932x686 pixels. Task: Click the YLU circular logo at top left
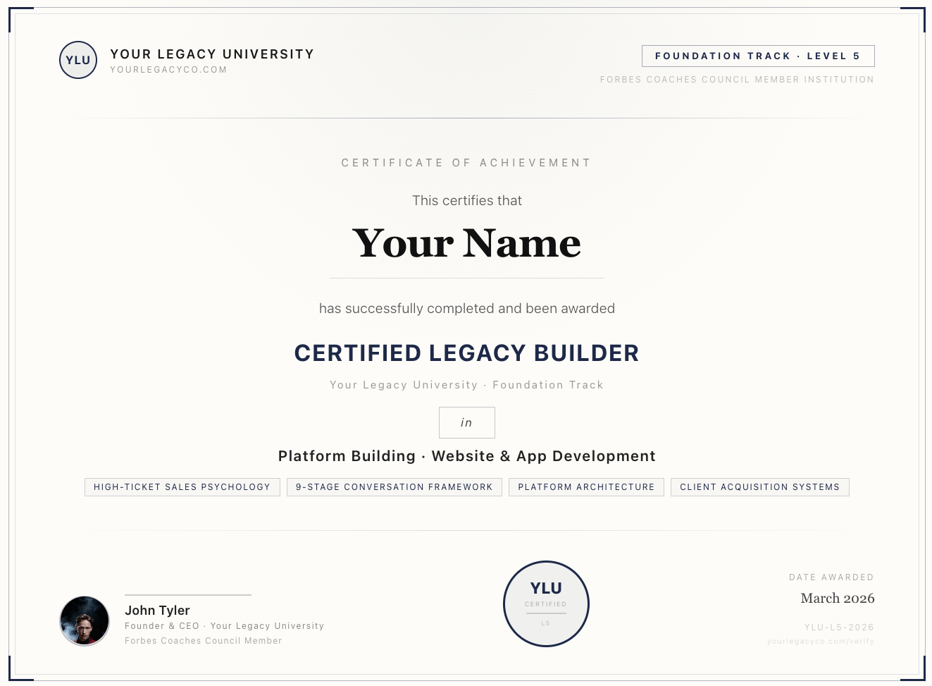tap(78, 60)
